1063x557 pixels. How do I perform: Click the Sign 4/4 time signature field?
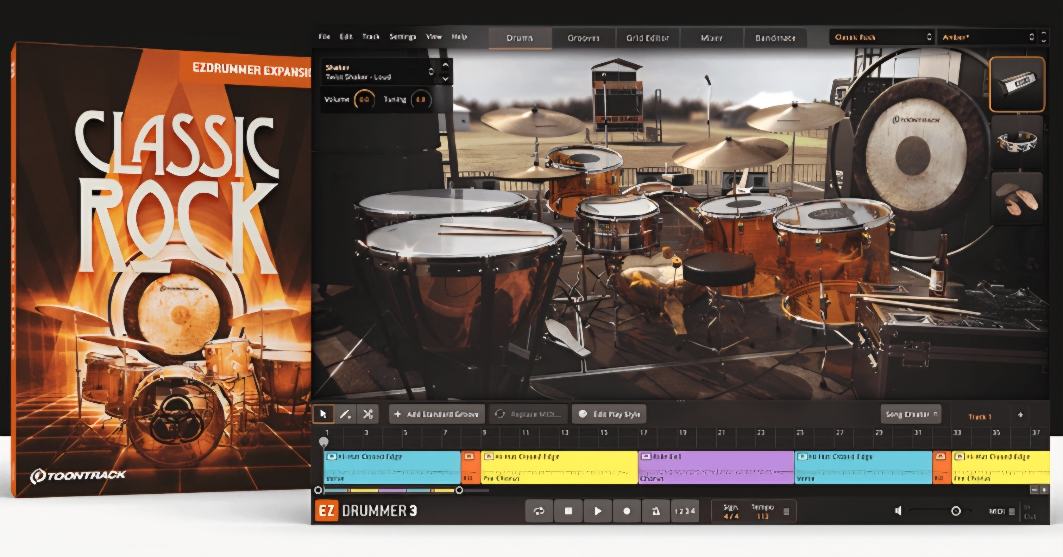pyautogui.click(x=731, y=512)
